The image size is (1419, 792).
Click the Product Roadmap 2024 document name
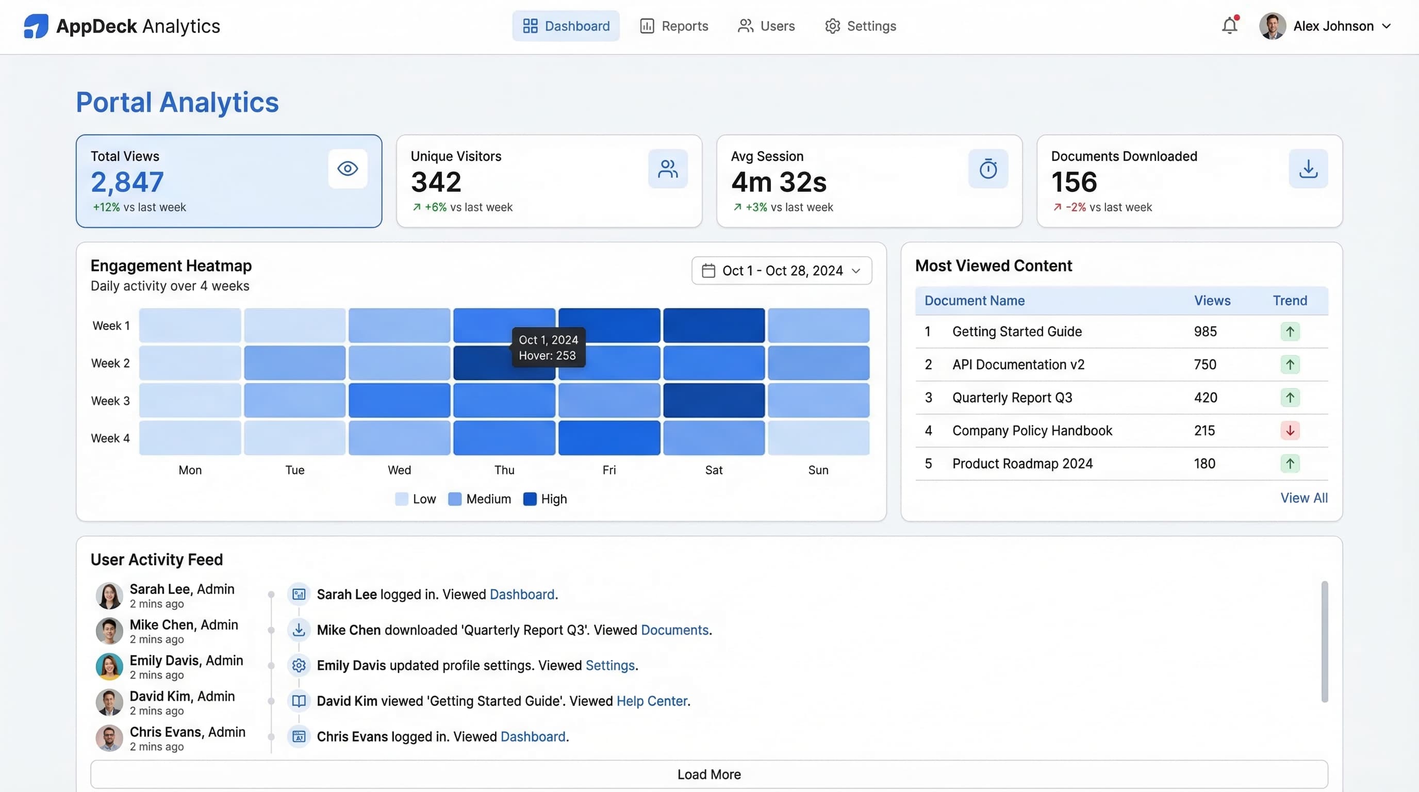(1022, 464)
